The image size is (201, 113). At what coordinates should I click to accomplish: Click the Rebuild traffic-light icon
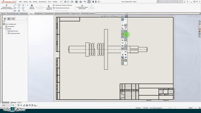coord(93,2)
